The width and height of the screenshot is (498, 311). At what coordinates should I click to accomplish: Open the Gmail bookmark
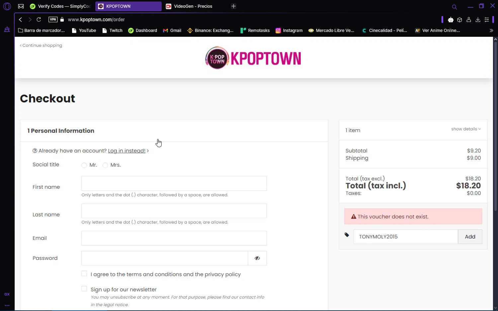tap(172, 31)
